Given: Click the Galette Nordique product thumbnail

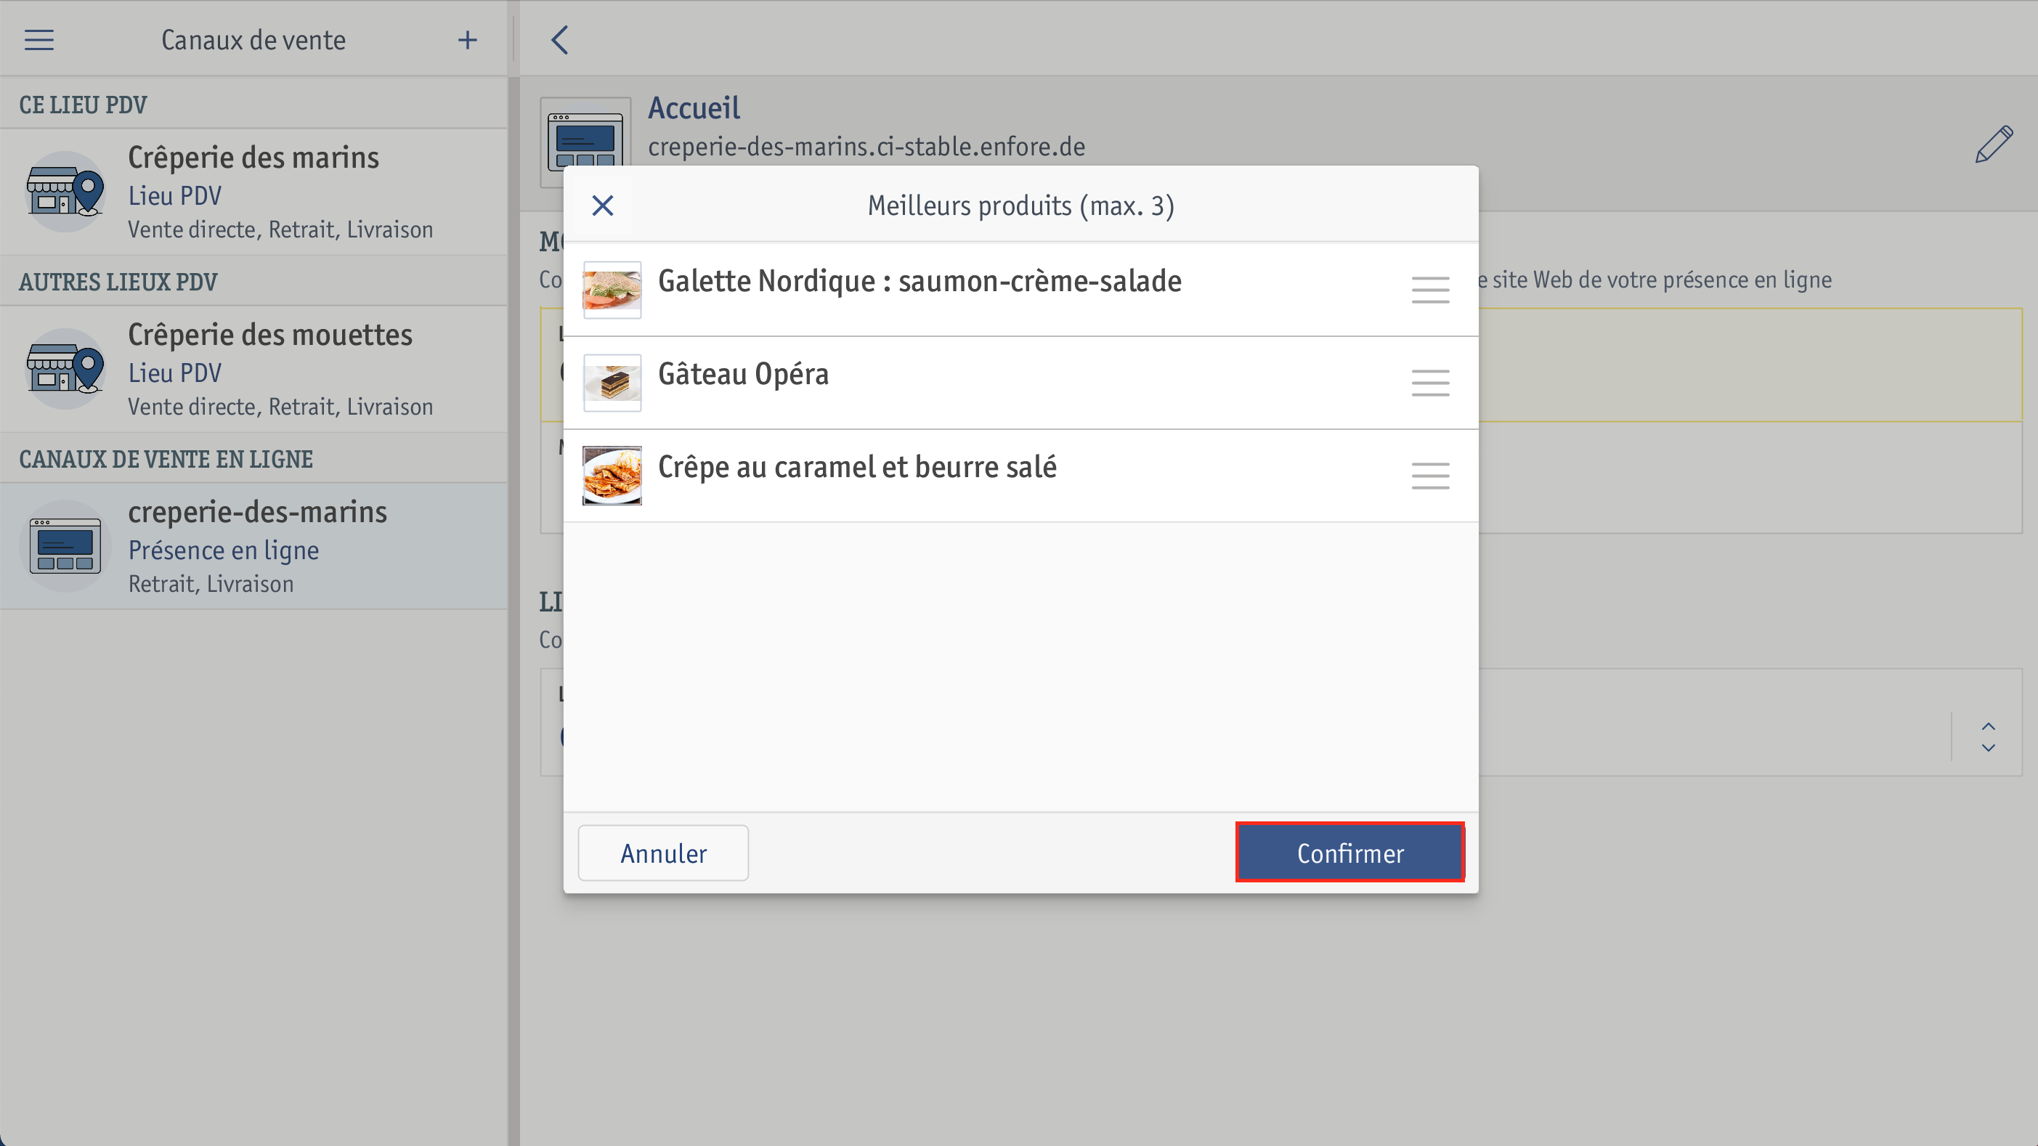Looking at the screenshot, I should (612, 290).
